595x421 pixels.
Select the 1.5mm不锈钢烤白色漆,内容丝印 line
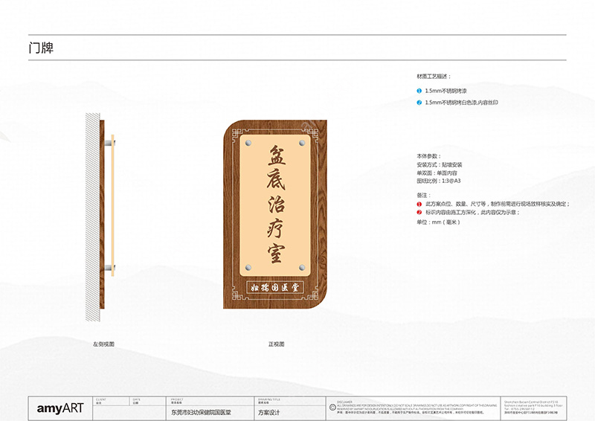(x=461, y=103)
